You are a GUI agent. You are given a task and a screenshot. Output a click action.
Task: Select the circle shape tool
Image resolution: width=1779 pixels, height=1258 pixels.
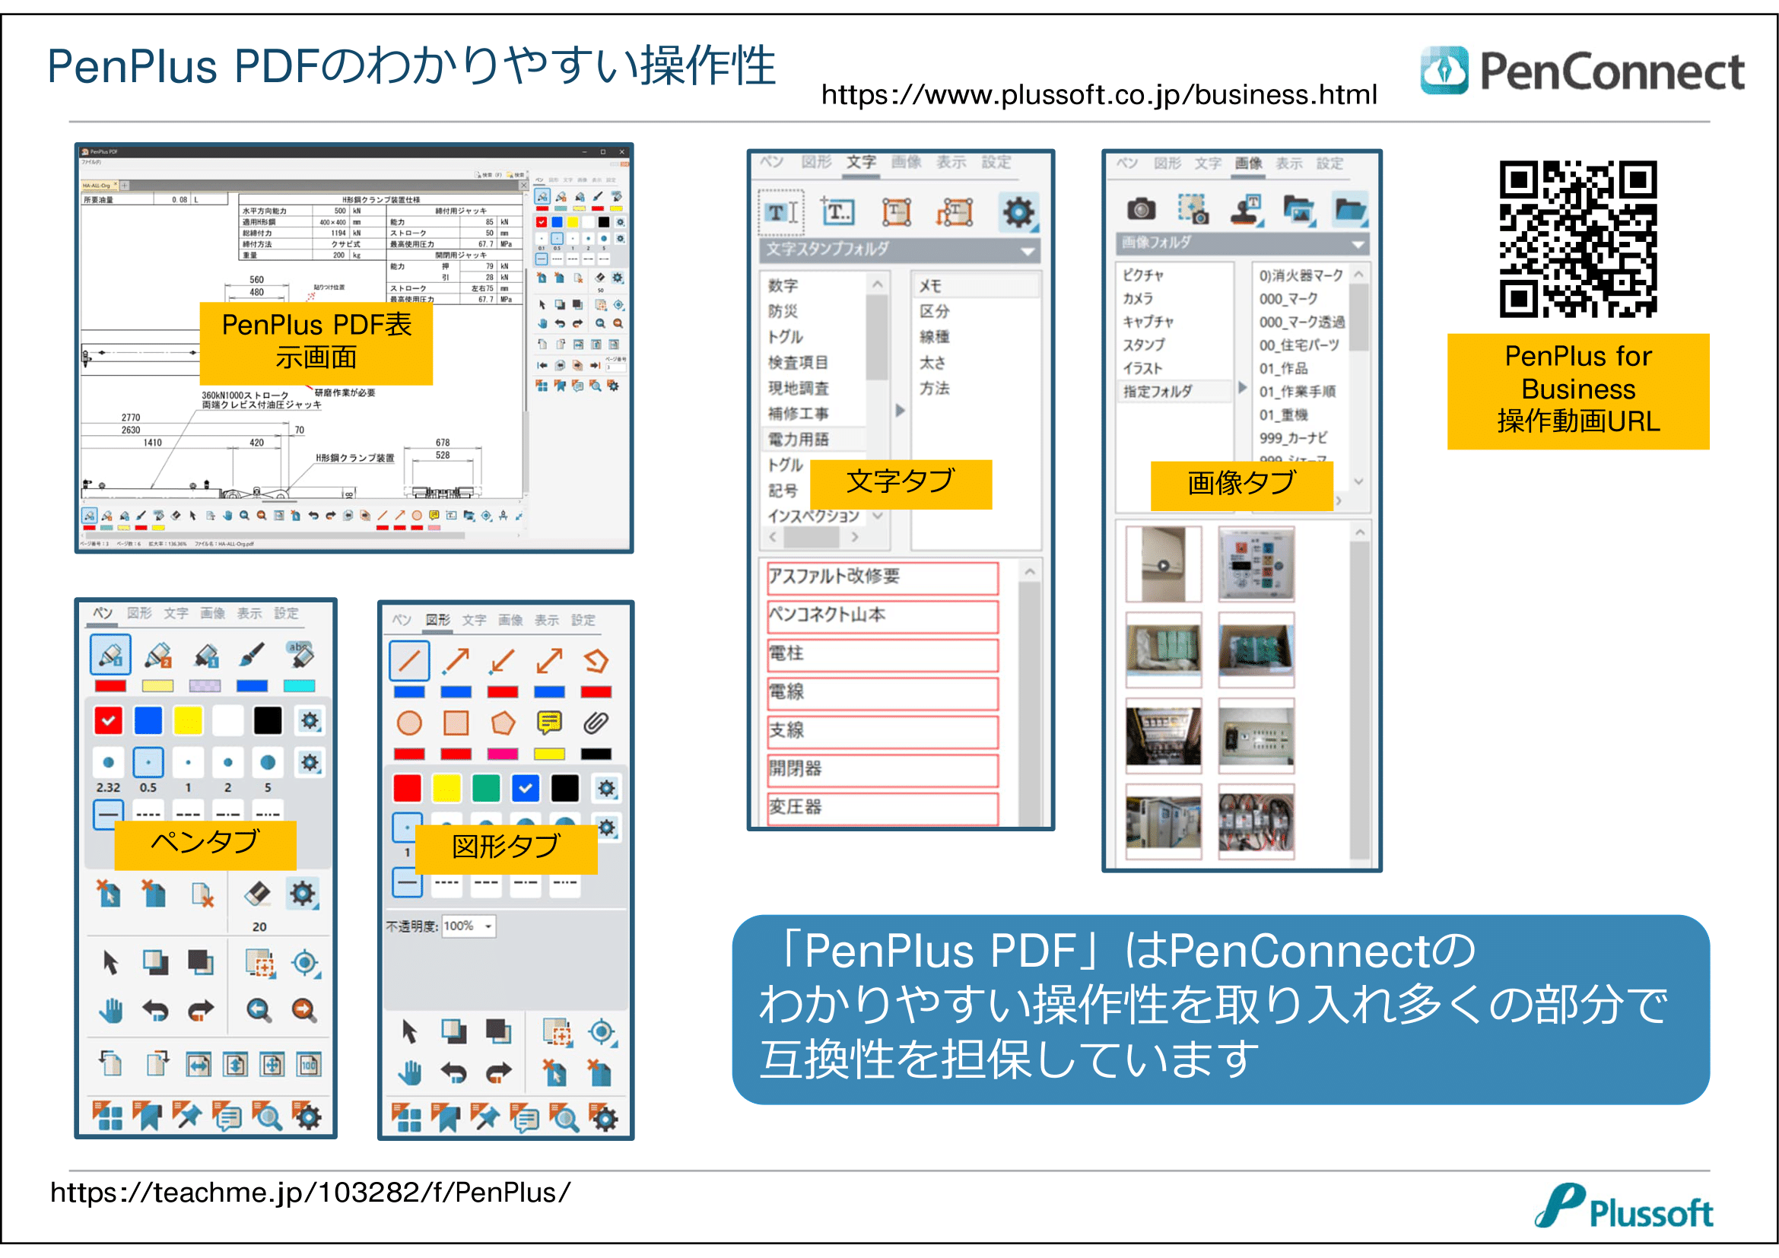click(409, 723)
